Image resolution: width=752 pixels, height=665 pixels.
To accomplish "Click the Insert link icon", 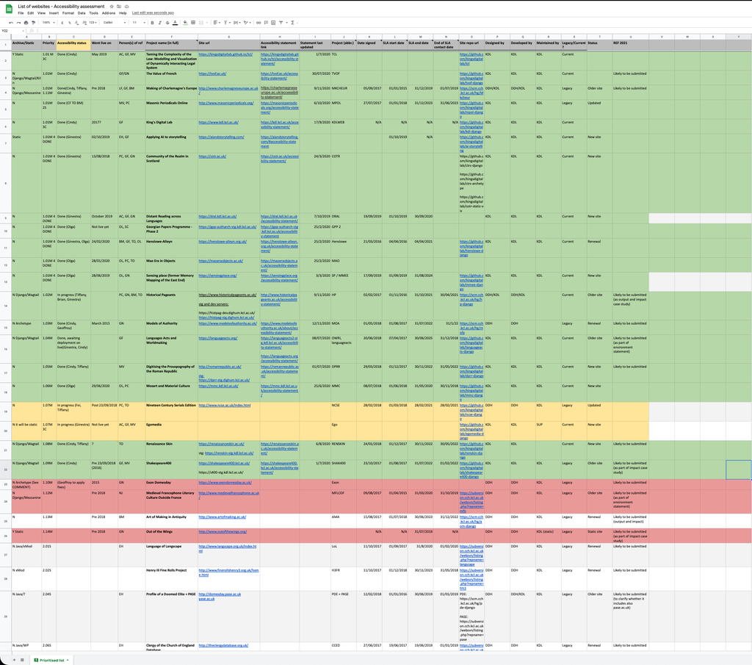I will [258, 23].
